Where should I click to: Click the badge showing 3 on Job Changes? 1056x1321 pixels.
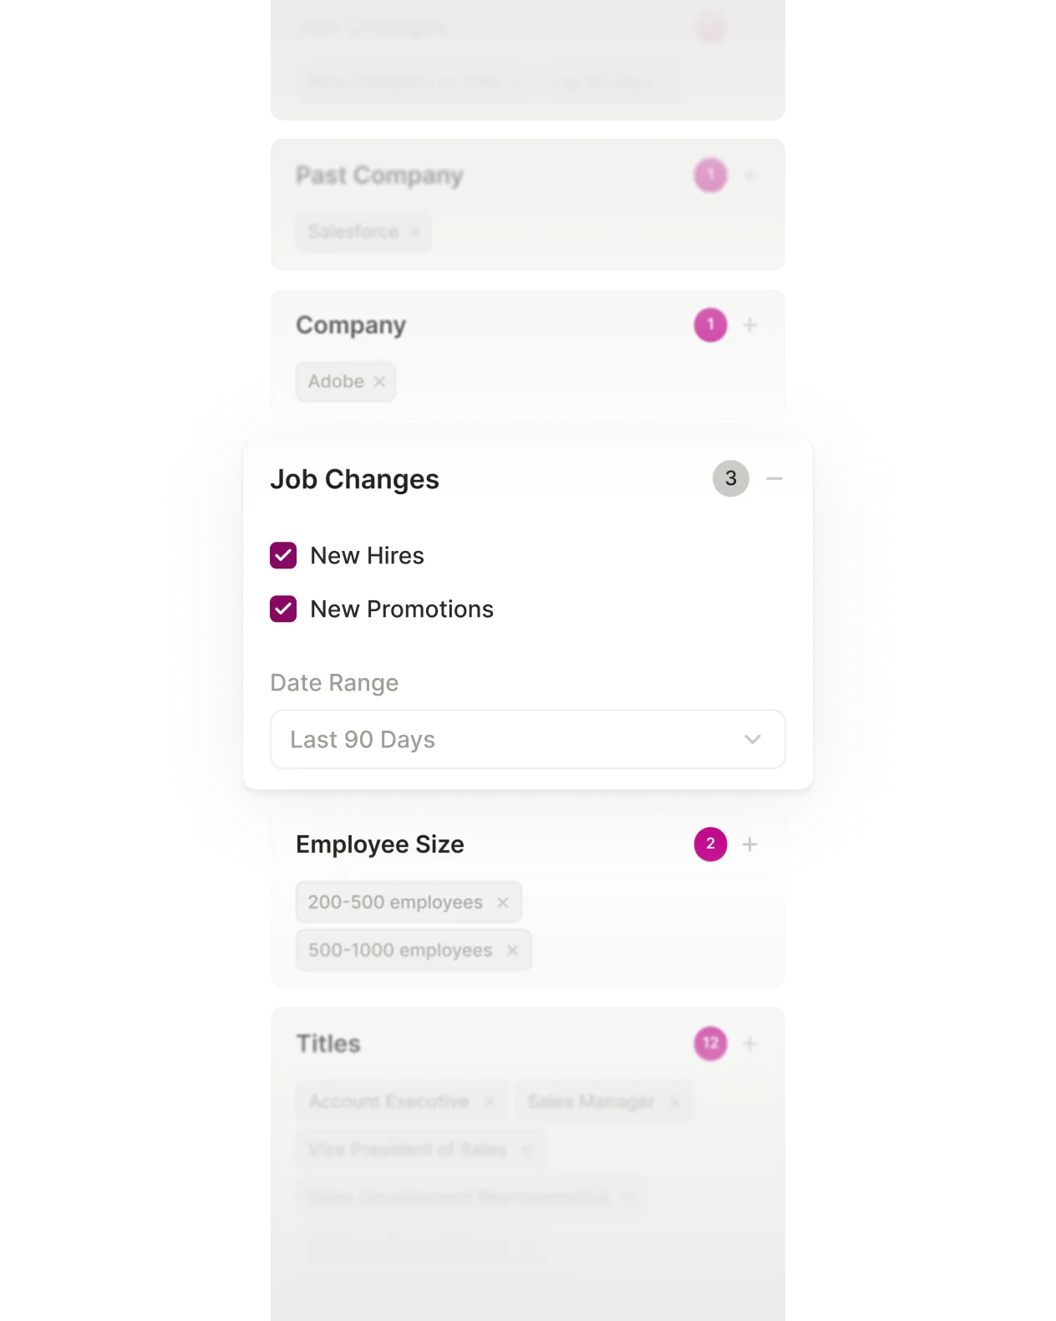[730, 478]
